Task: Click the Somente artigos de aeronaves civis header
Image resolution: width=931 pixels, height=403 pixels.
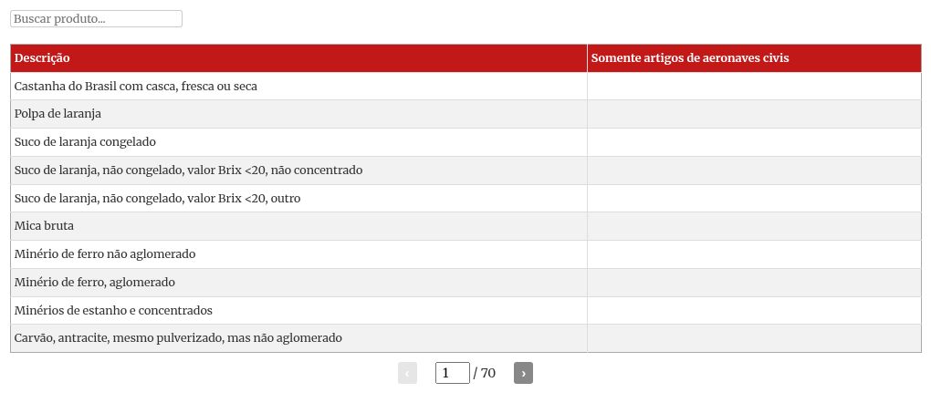Action: (690, 58)
